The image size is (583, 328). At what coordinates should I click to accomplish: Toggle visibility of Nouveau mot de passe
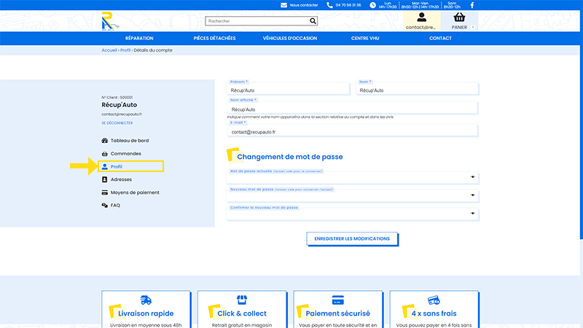pos(472,195)
